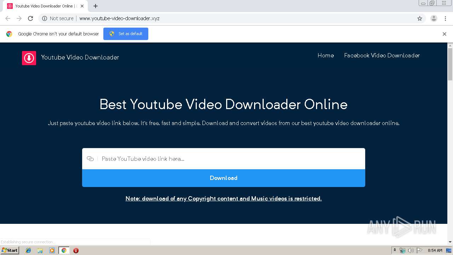Click the blue Download button
This screenshot has width=453, height=255.
coord(224,178)
